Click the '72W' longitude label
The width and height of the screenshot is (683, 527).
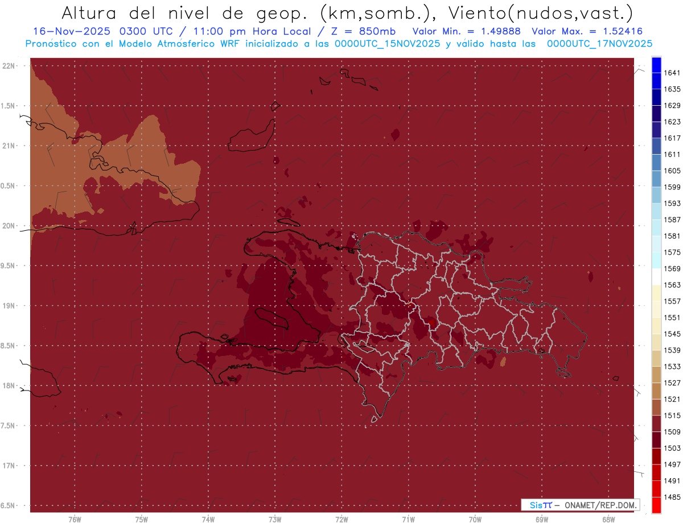point(341,519)
